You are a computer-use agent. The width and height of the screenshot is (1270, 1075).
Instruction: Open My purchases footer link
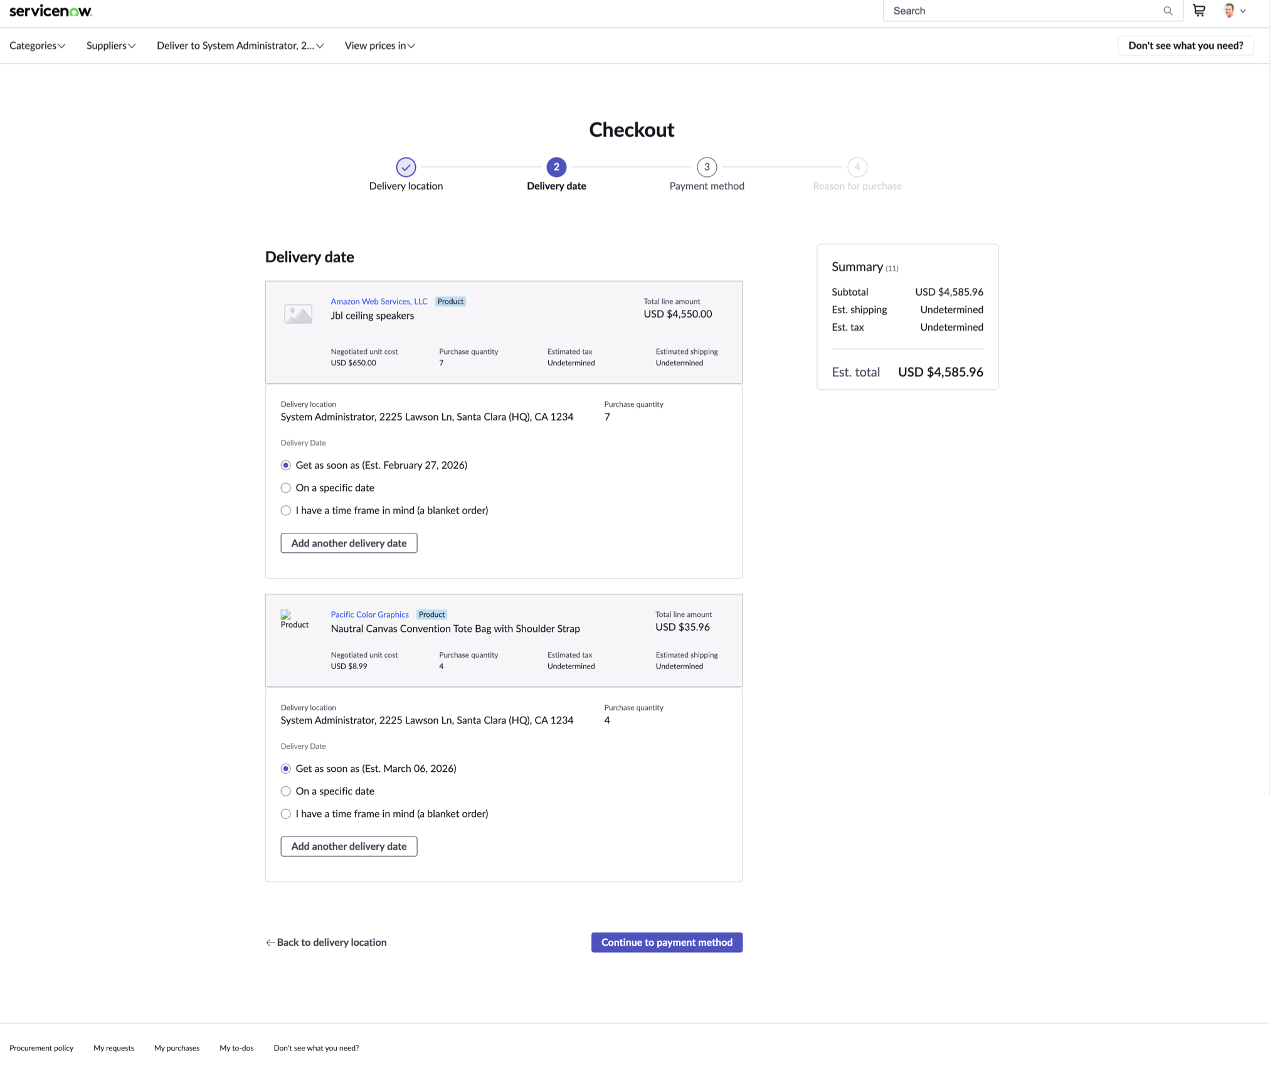tap(177, 1048)
